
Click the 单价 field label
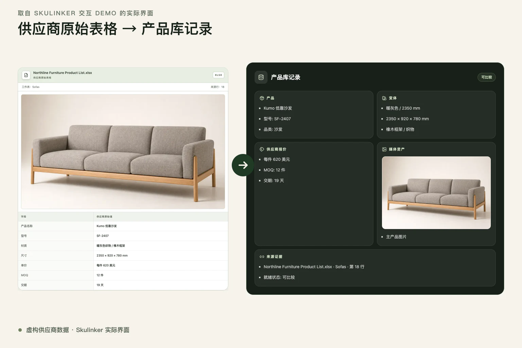(x=24, y=265)
